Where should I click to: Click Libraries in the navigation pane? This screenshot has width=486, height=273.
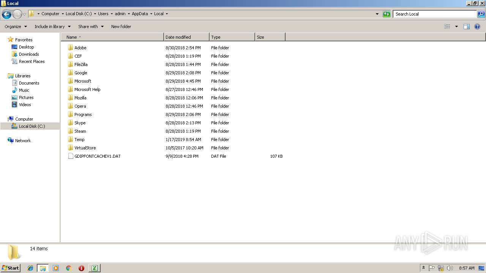(23, 76)
